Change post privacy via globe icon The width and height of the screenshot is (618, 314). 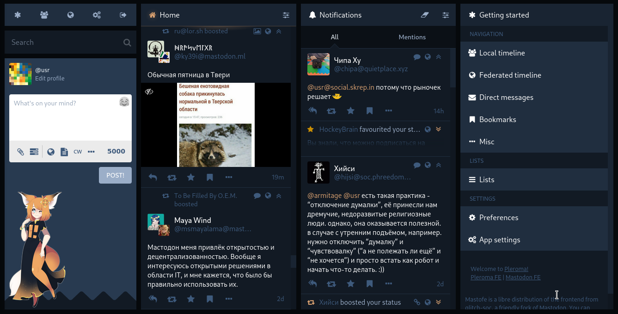point(51,152)
